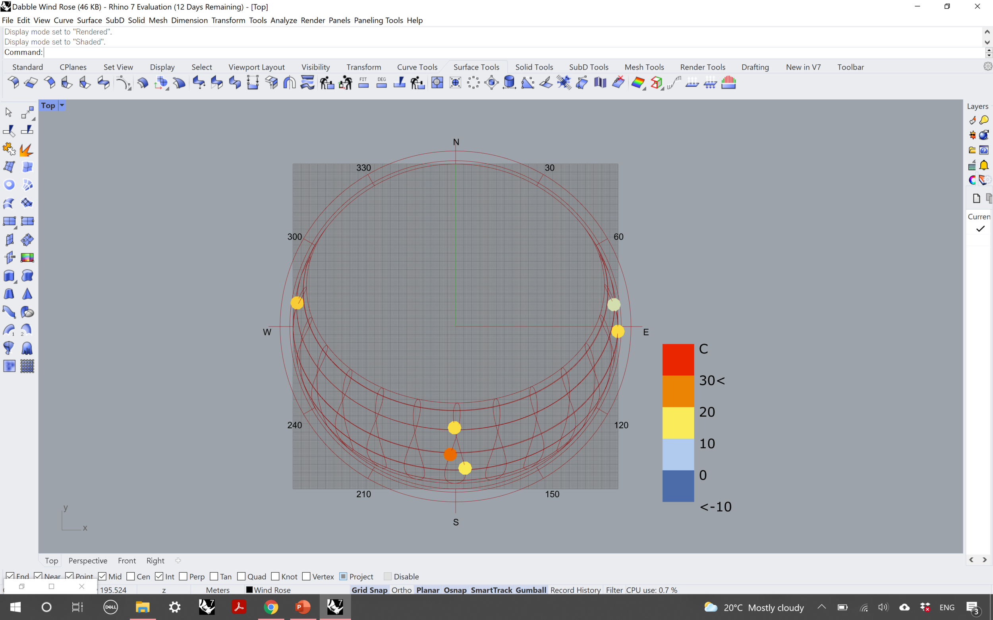Enable the Quad object snap
Image resolution: width=993 pixels, height=620 pixels.
coord(242,576)
